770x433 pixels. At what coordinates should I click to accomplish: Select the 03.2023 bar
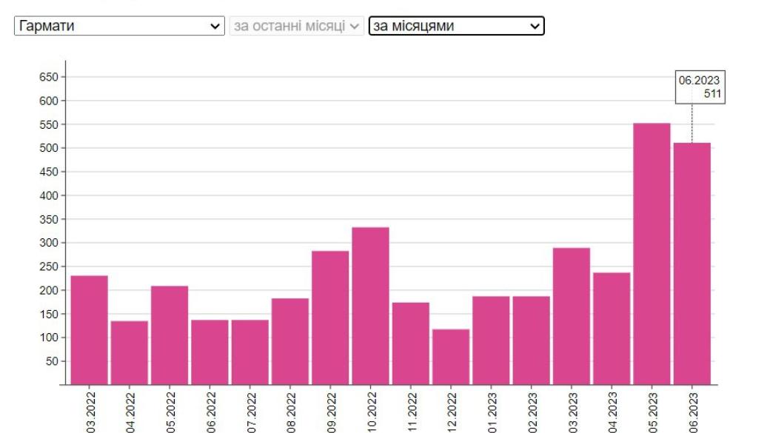click(x=571, y=316)
